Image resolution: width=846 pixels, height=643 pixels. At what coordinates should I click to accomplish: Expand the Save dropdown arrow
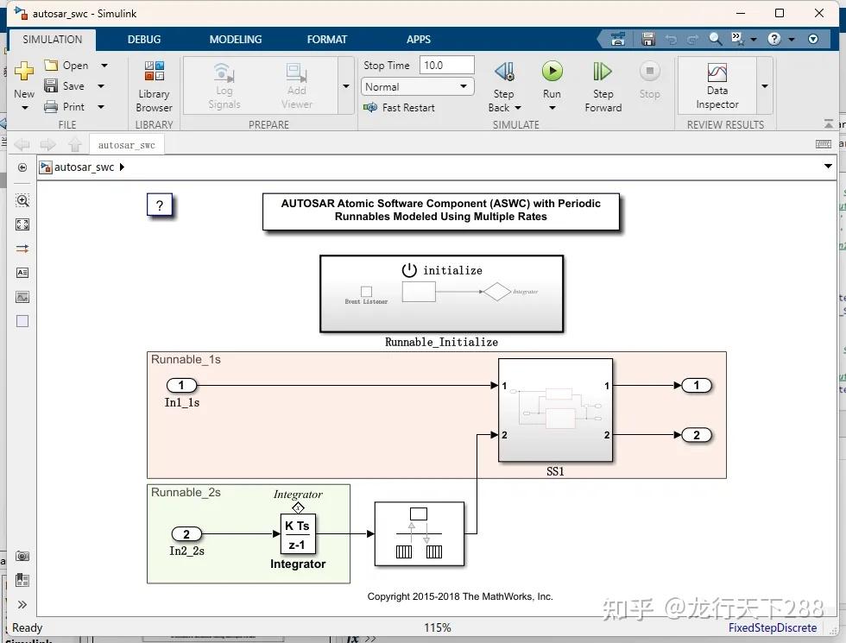pyautogui.click(x=101, y=86)
